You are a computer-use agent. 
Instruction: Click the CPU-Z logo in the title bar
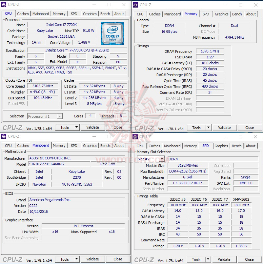click(x=4, y=5)
